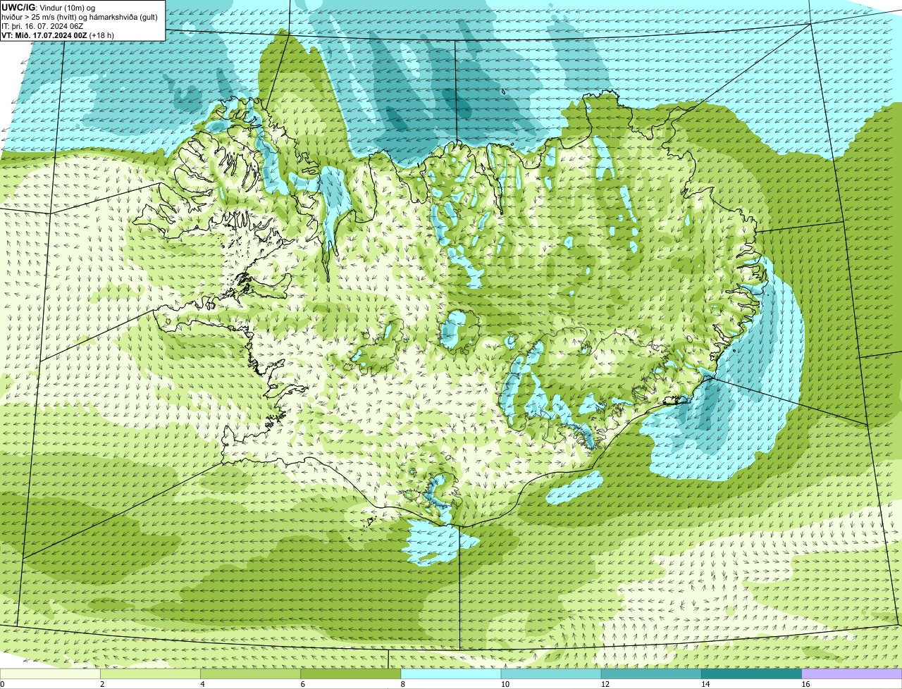Click the '0' scale label on the color bar
Screen dimensions: 902x689
2,684
